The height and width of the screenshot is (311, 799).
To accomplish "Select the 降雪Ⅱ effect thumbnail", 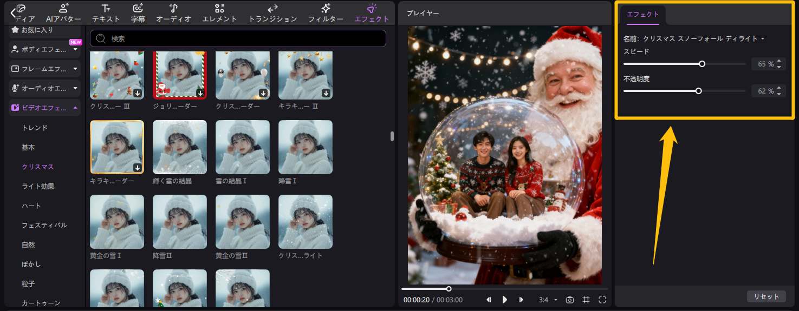I will coord(180,222).
